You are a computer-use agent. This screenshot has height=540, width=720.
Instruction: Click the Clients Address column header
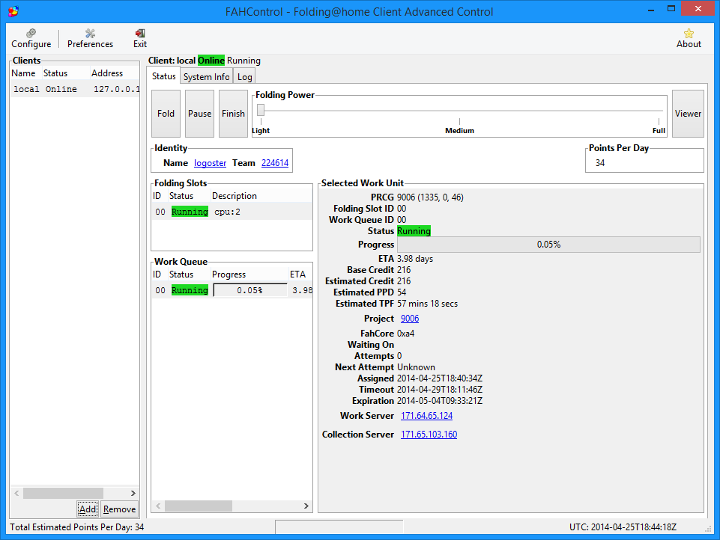coord(115,73)
